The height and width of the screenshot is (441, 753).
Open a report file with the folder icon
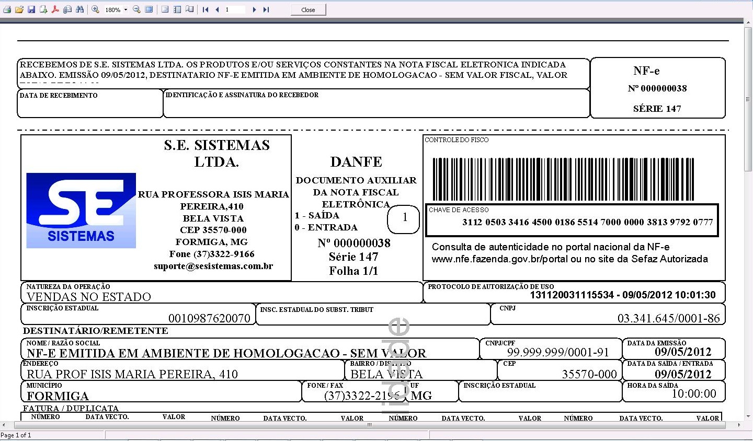click(x=19, y=9)
